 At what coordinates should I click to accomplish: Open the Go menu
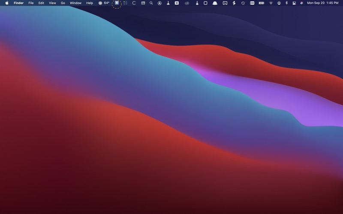click(63, 3)
